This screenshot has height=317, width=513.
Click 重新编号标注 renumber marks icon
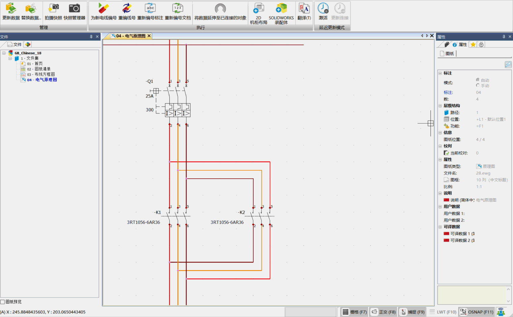click(x=150, y=8)
